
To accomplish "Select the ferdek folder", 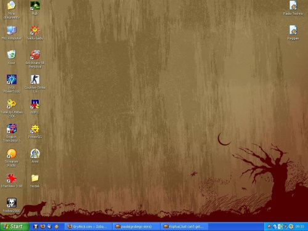I will [x=35, y=178].
